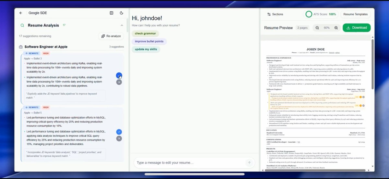The width and height of the screenshot is (389, 179).
Task: Click 'Apple → Bullet 5' label
Action: 33,112
